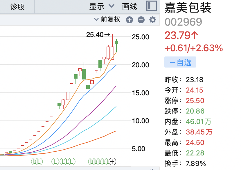Open the 诊股 tab
The height and width of the screenshot is (170, 241).
tap(17, 7)
